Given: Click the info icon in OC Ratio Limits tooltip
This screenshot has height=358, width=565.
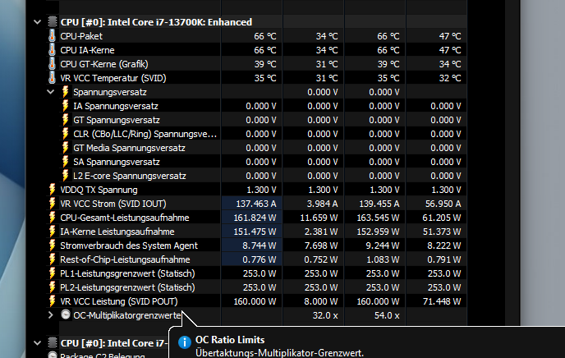Looking at the screenshot, I should 185,342.
